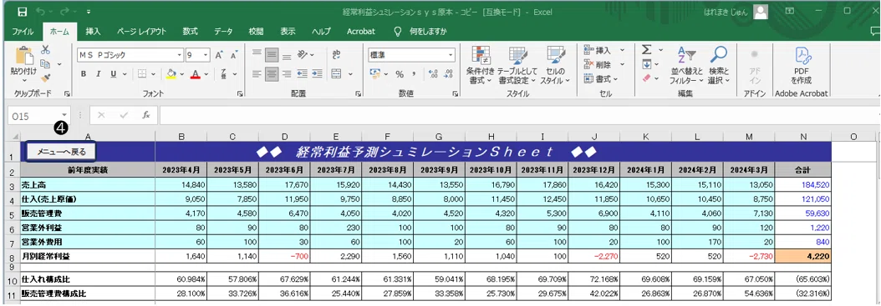Cut selection with the scissors icon

46,50
